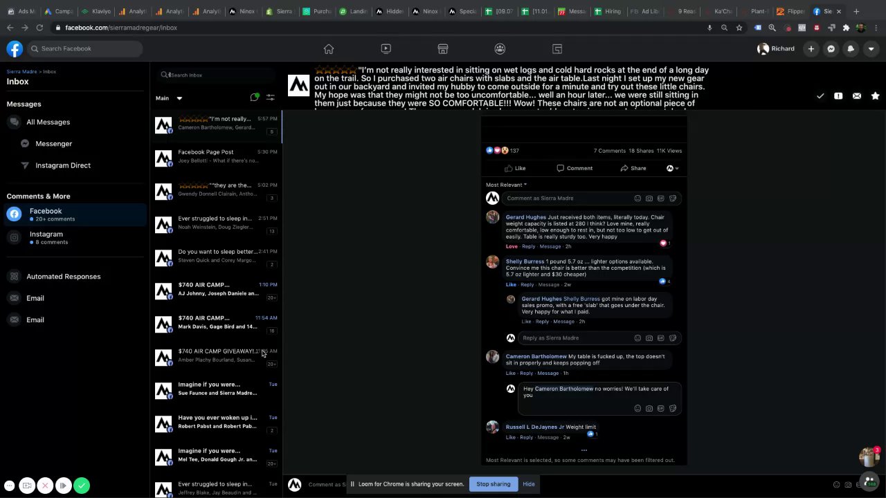This screenshot has height=498, width=886.
Task: Open the Create plus button
Action: pyautogui.click(x=811, y=48)
